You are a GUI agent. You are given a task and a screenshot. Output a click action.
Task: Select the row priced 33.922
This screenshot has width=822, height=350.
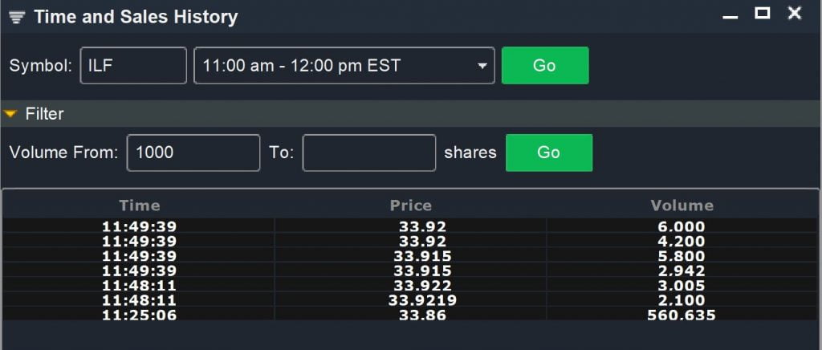[410, 286]
